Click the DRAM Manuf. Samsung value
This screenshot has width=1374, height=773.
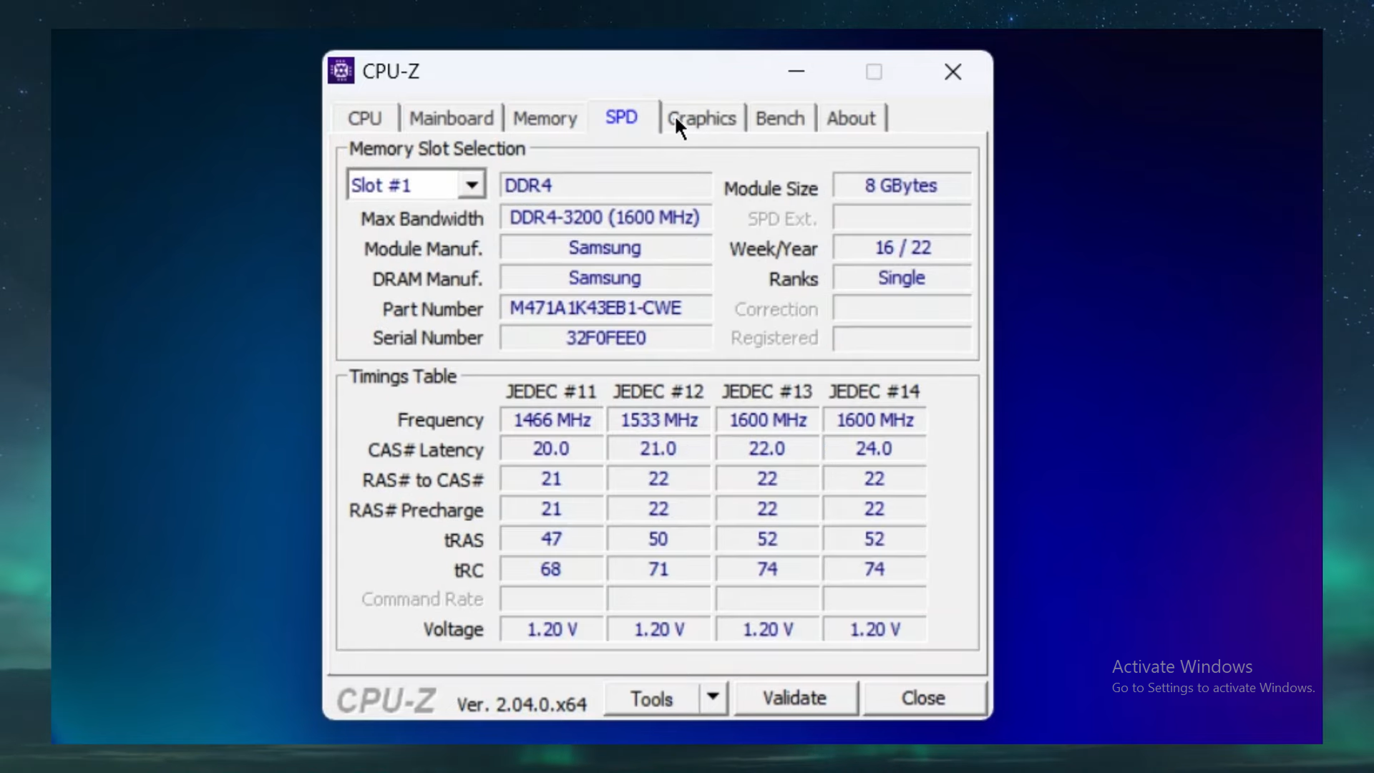click(x=605, y=278)
